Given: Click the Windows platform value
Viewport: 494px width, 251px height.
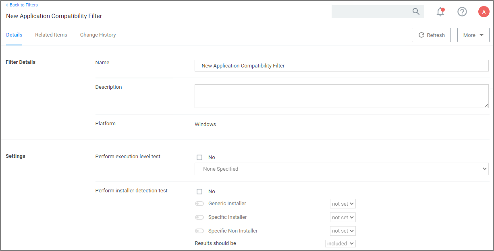Looking at the screenshot, I should pos(205,124).
